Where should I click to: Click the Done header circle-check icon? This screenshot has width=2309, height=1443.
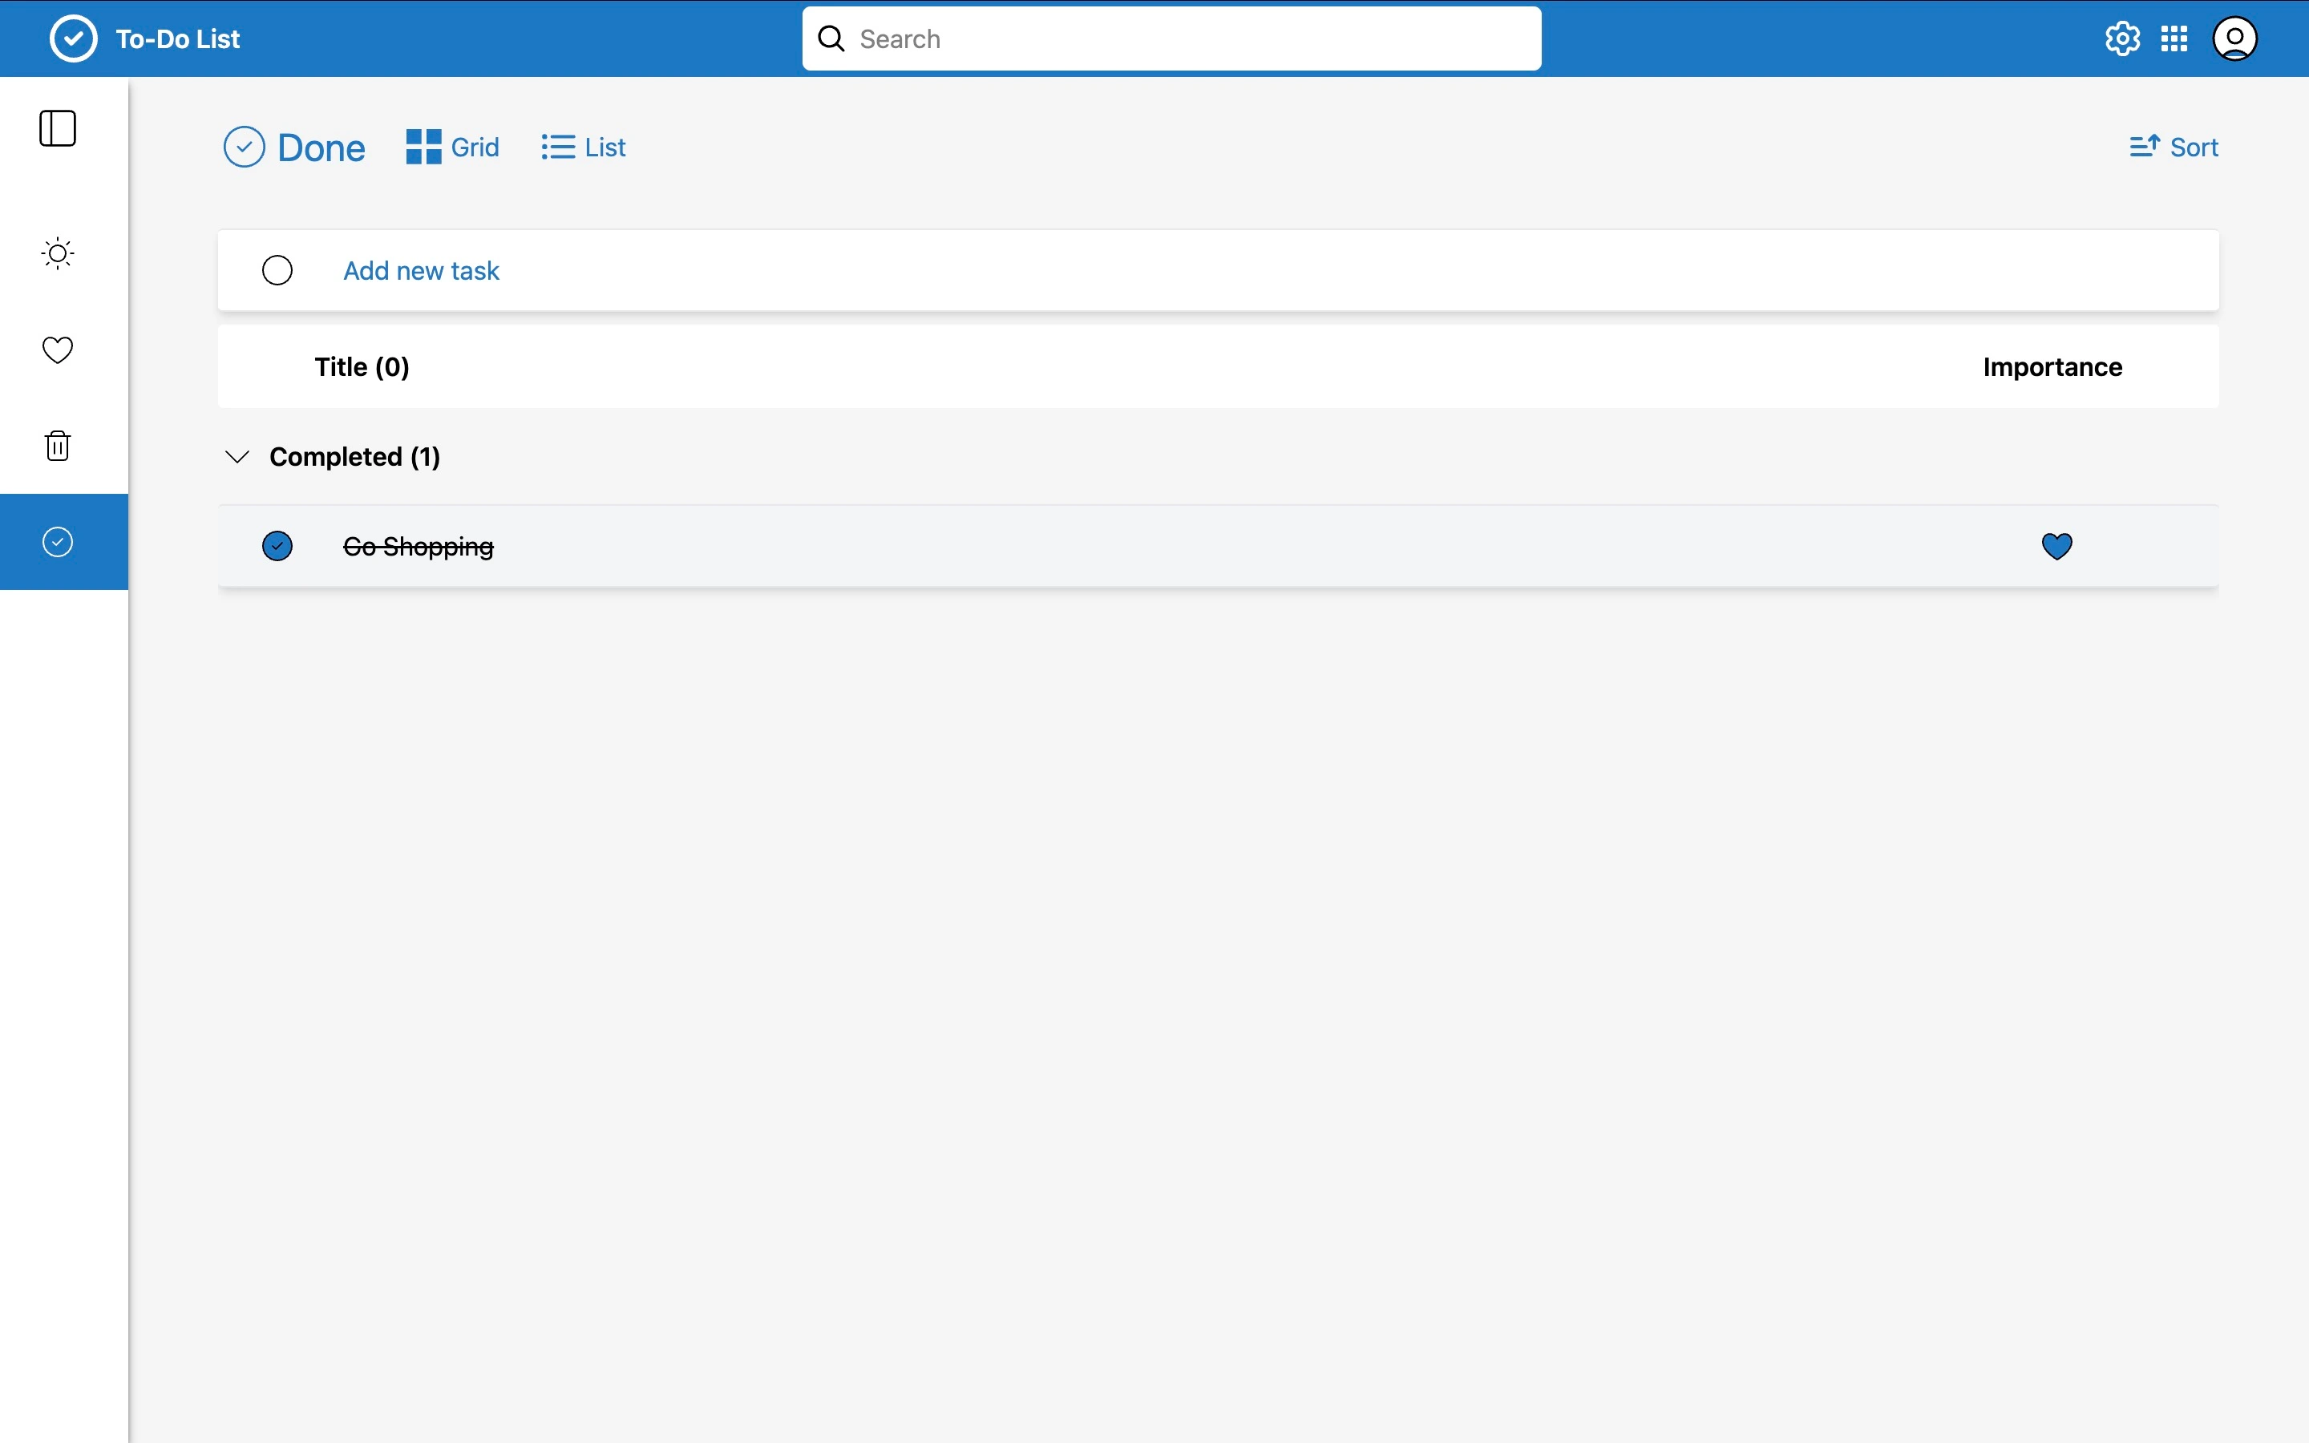[245, 147]
